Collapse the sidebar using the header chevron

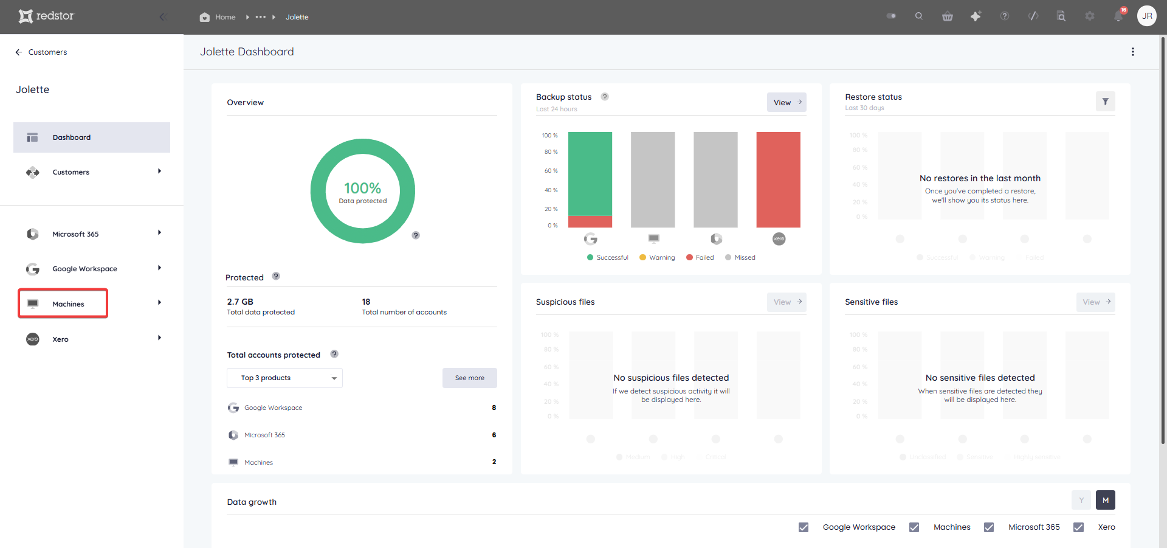pos(162,17)
